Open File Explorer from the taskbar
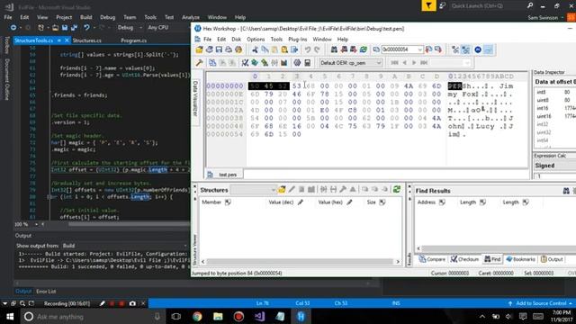 click(218, 317)
